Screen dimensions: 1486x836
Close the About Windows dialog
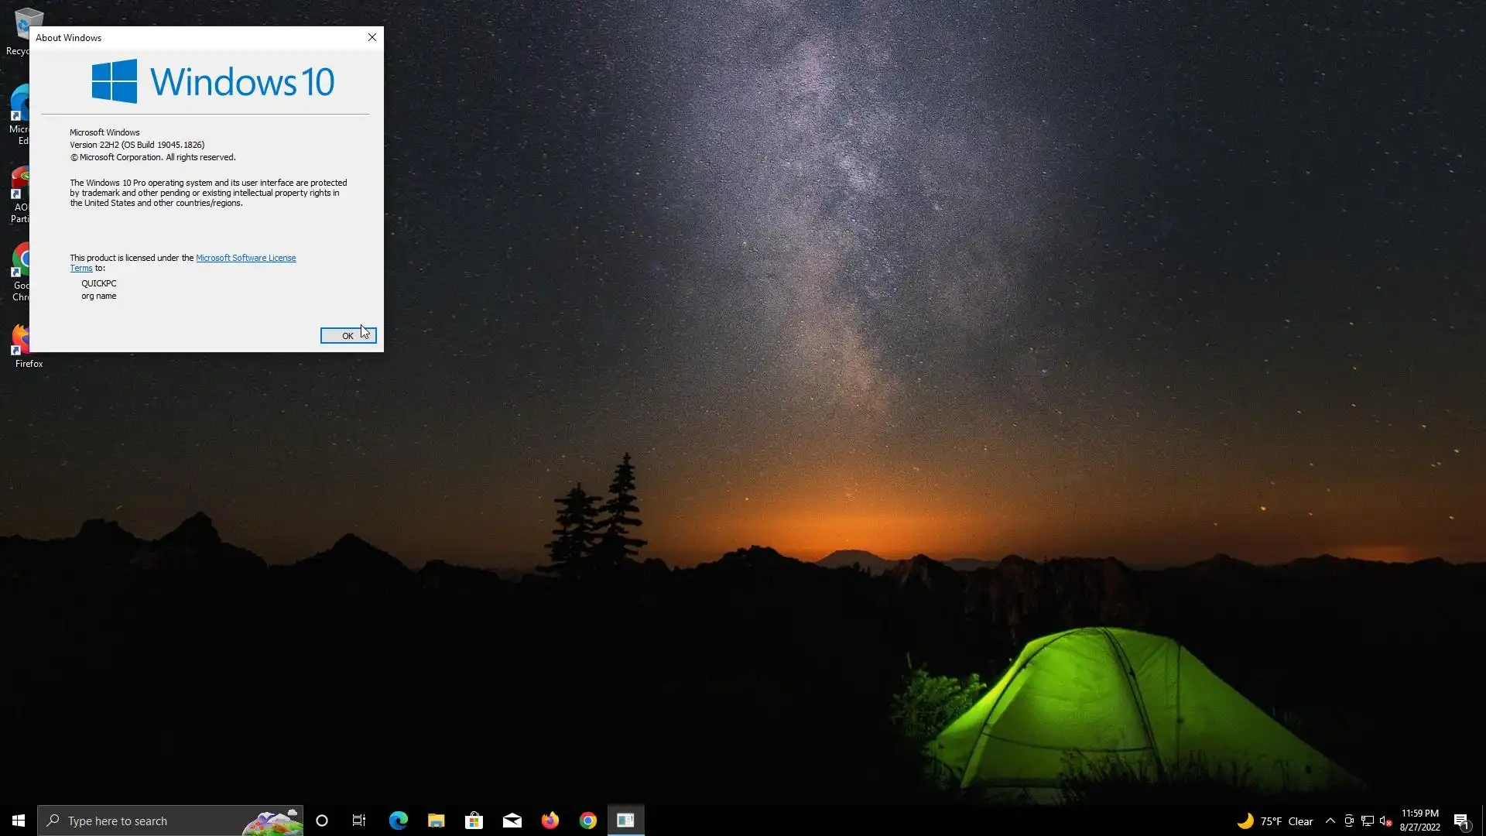(371, 37)
